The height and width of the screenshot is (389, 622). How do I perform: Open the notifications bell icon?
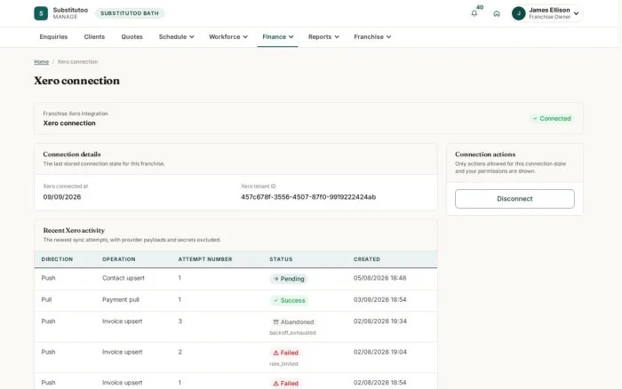coord(474,13)
